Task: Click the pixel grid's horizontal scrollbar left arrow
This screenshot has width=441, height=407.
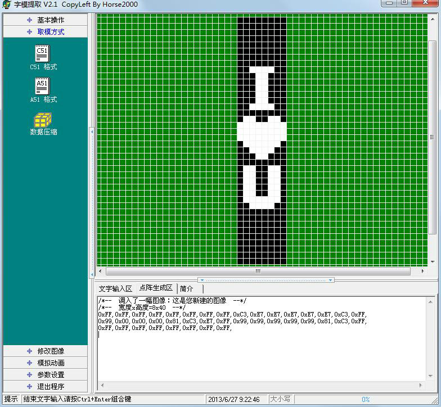Action: coord(101,271)
